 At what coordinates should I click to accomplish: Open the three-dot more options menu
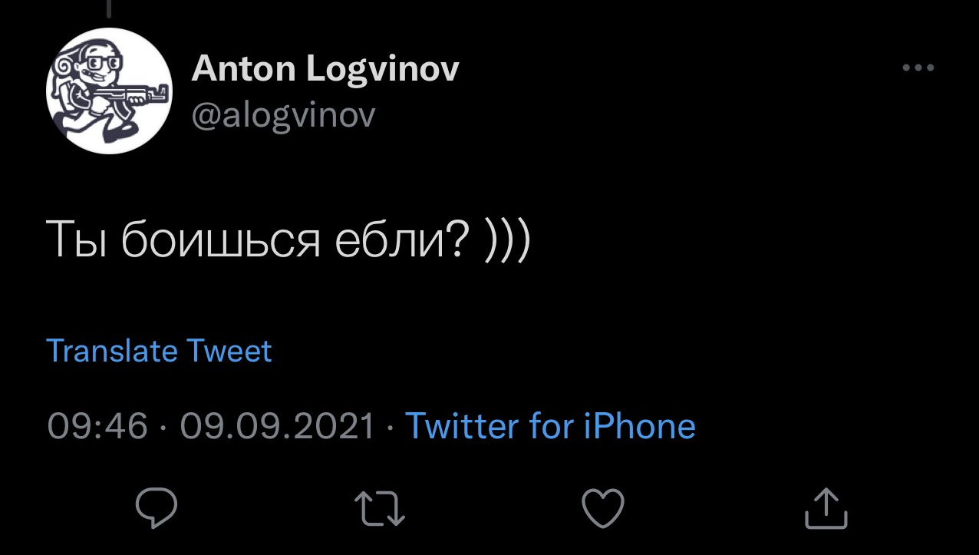(x=918, y=68)
